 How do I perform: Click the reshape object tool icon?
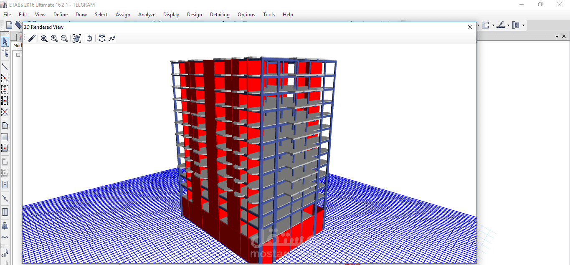[x=5, y=53]
